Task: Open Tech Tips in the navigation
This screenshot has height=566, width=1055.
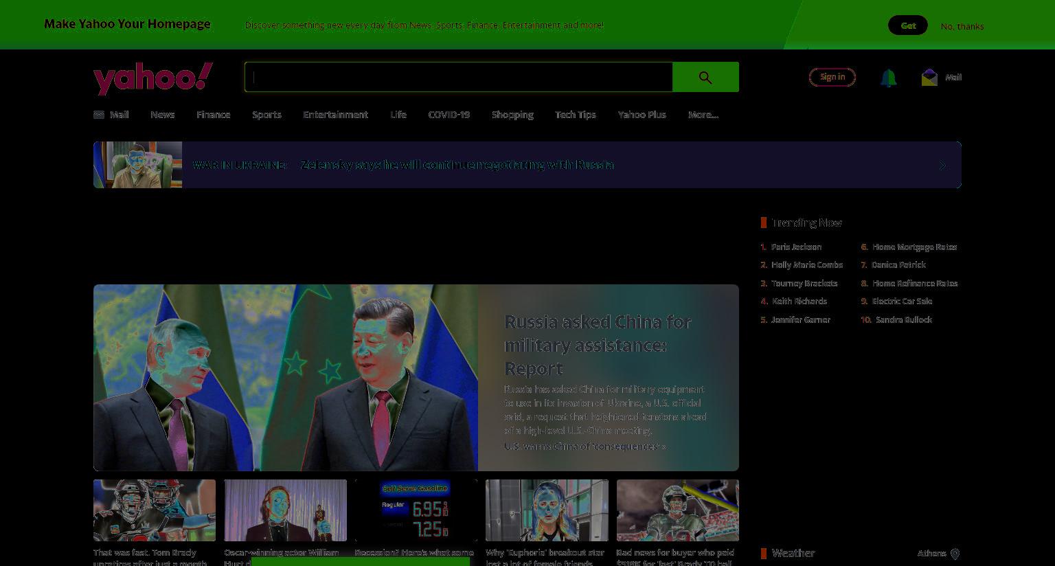Action: click(576, 115)
